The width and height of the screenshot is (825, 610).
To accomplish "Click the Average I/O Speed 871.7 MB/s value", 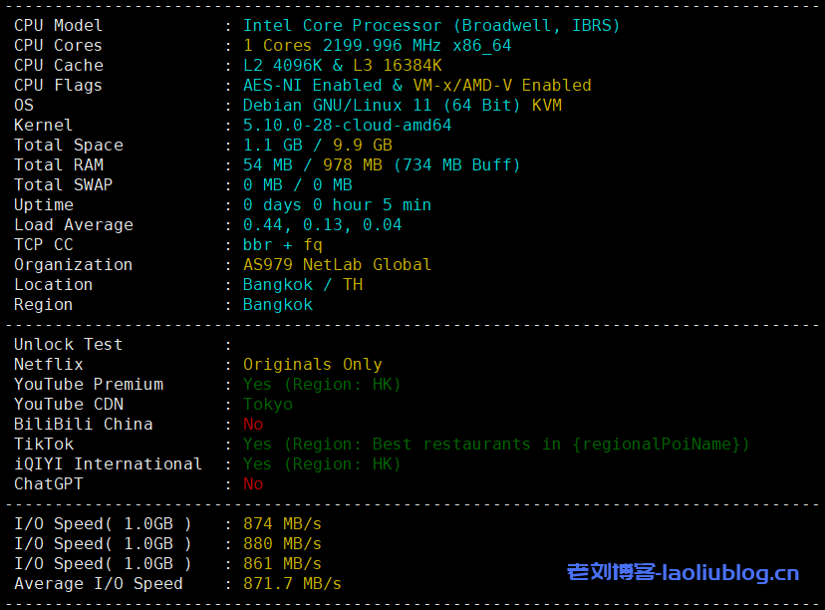I will point(292,584).
